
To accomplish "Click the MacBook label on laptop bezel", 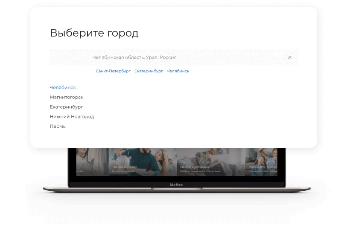I will [176, 184].
